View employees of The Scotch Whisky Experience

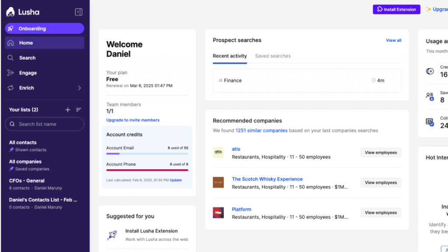pyautogui.click(x=381, y=182)
